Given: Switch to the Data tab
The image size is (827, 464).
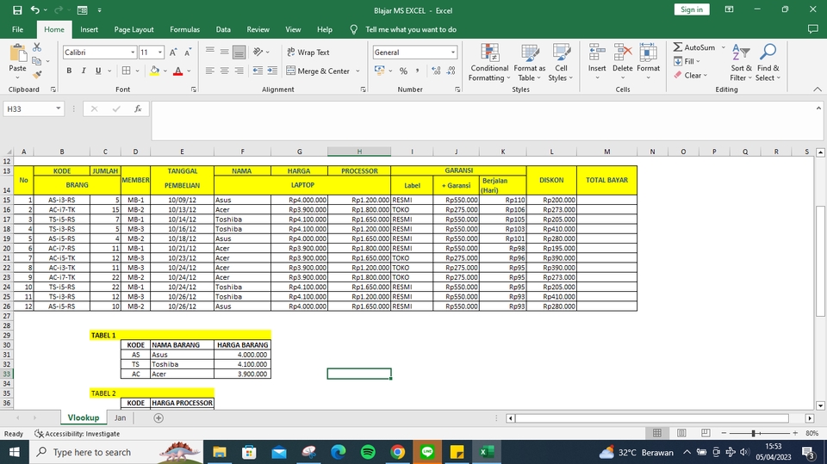Looking at the screenshot, I should click(223, 29).
